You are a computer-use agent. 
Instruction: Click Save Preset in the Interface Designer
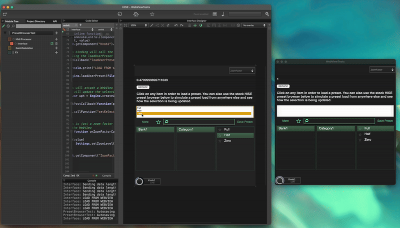point(245,122)
